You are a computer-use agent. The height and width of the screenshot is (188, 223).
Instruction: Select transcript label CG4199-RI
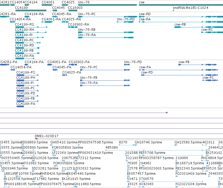[x=24, y=35]
